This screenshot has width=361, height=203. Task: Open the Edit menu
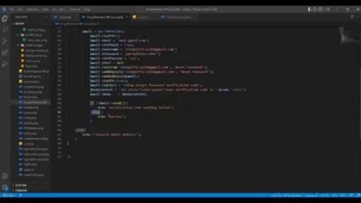(x=20, y=10)
